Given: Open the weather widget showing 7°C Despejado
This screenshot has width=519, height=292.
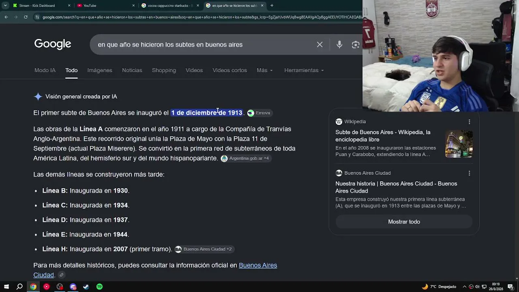Looking at the screenshot, I should 439,287.
